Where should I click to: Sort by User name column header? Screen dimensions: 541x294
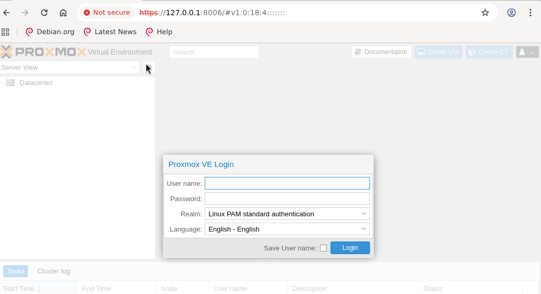tap(247, 289)
